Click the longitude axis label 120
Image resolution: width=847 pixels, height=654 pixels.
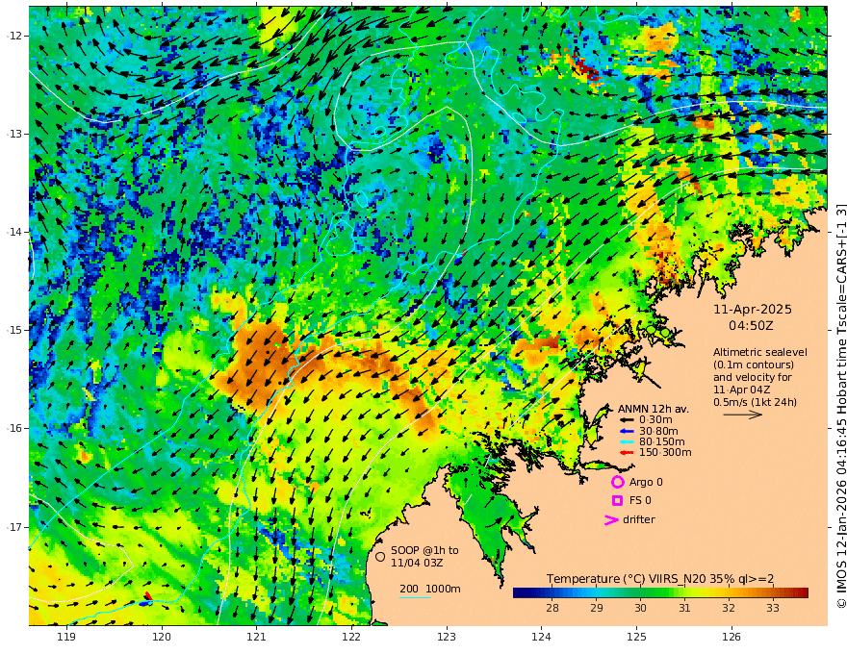(162, 638)
